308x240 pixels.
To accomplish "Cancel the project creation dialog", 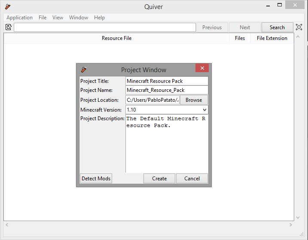I will 192,178.
